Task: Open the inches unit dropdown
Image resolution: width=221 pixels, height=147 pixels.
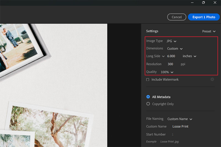Action: pyautogui.click(x=190, y=56)
